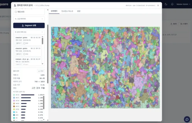
Task: Click the history list scroll-down arrow
Action: [43, 64]
